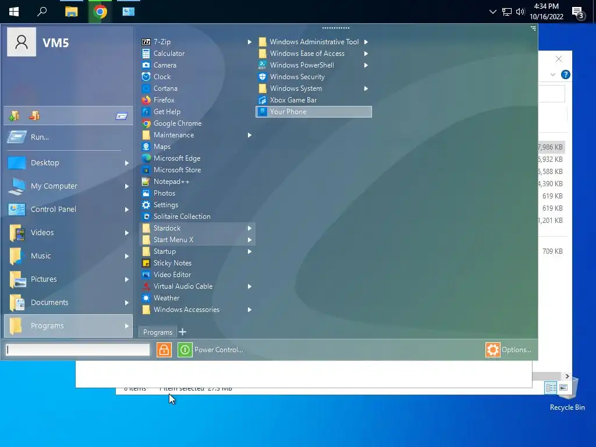Expand Virtual Audio Cable folder
The image size is (596, 447).
tap(197, 286)
